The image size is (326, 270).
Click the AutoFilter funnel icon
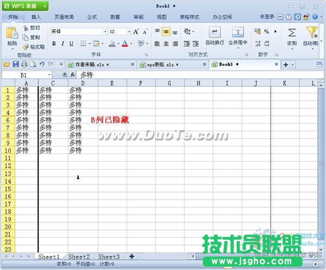point(311,32)
